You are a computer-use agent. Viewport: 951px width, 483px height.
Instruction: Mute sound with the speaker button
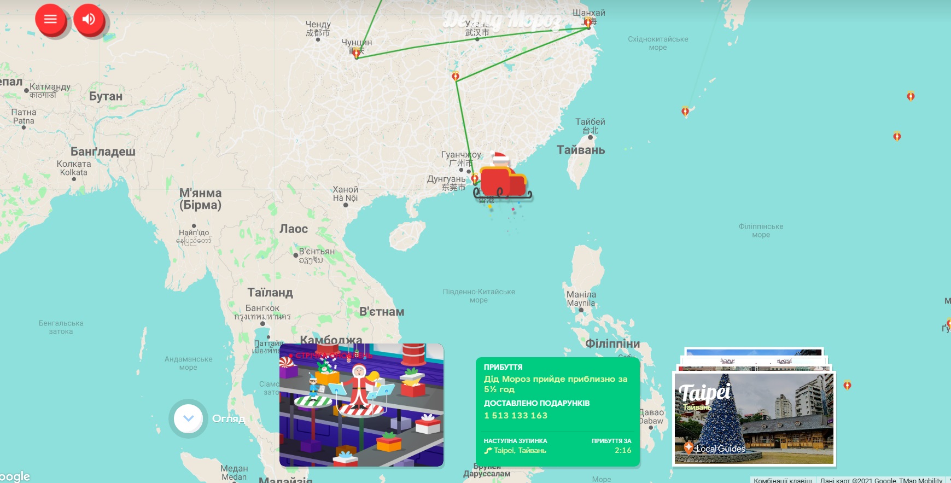[x=89, y=20]
